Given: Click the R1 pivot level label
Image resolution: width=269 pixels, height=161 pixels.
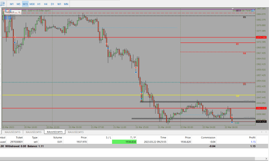Looking at the screenshot, I should [x=237, y=44].
